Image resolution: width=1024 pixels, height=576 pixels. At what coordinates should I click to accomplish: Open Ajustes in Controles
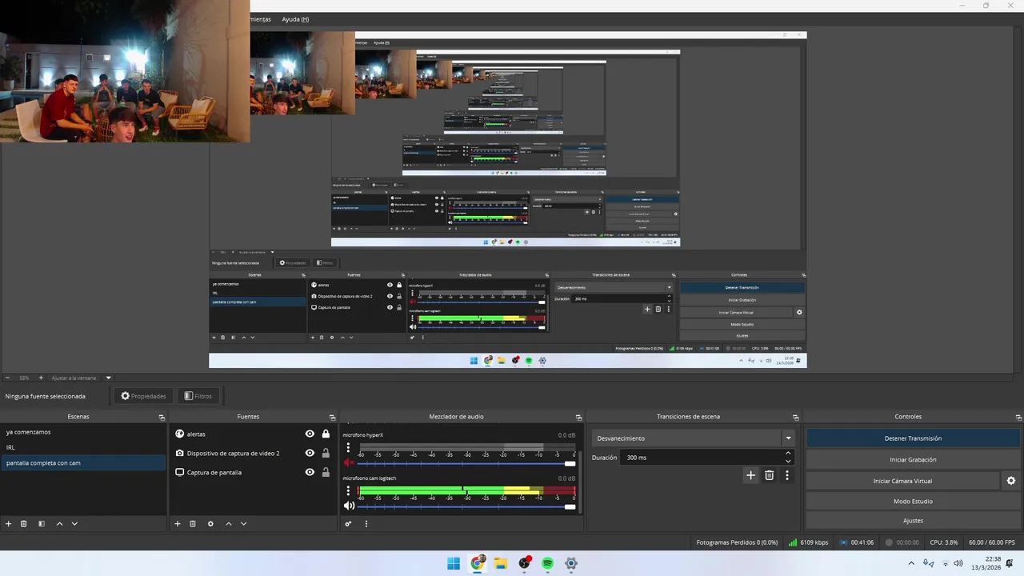coord(913,521)
